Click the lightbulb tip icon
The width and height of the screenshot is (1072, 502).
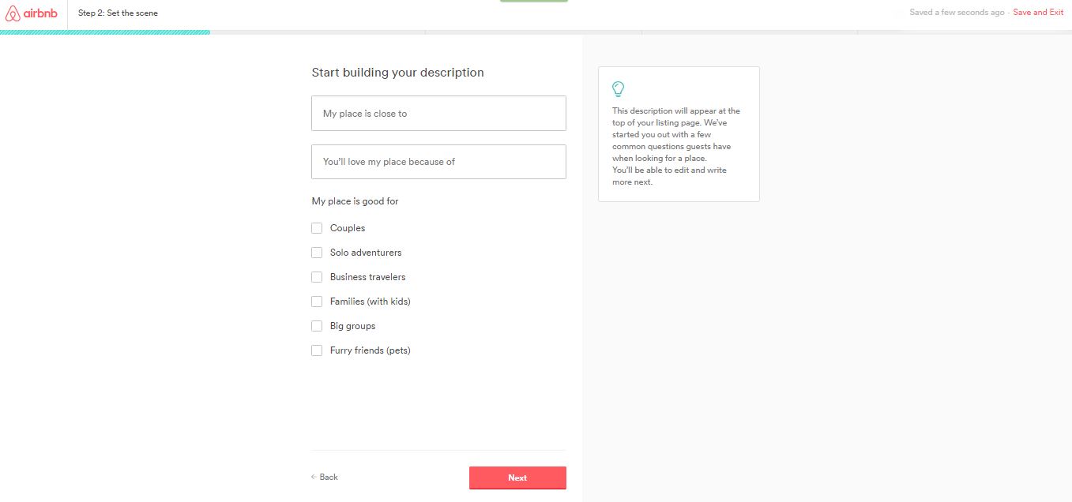(x=619, y=89)
